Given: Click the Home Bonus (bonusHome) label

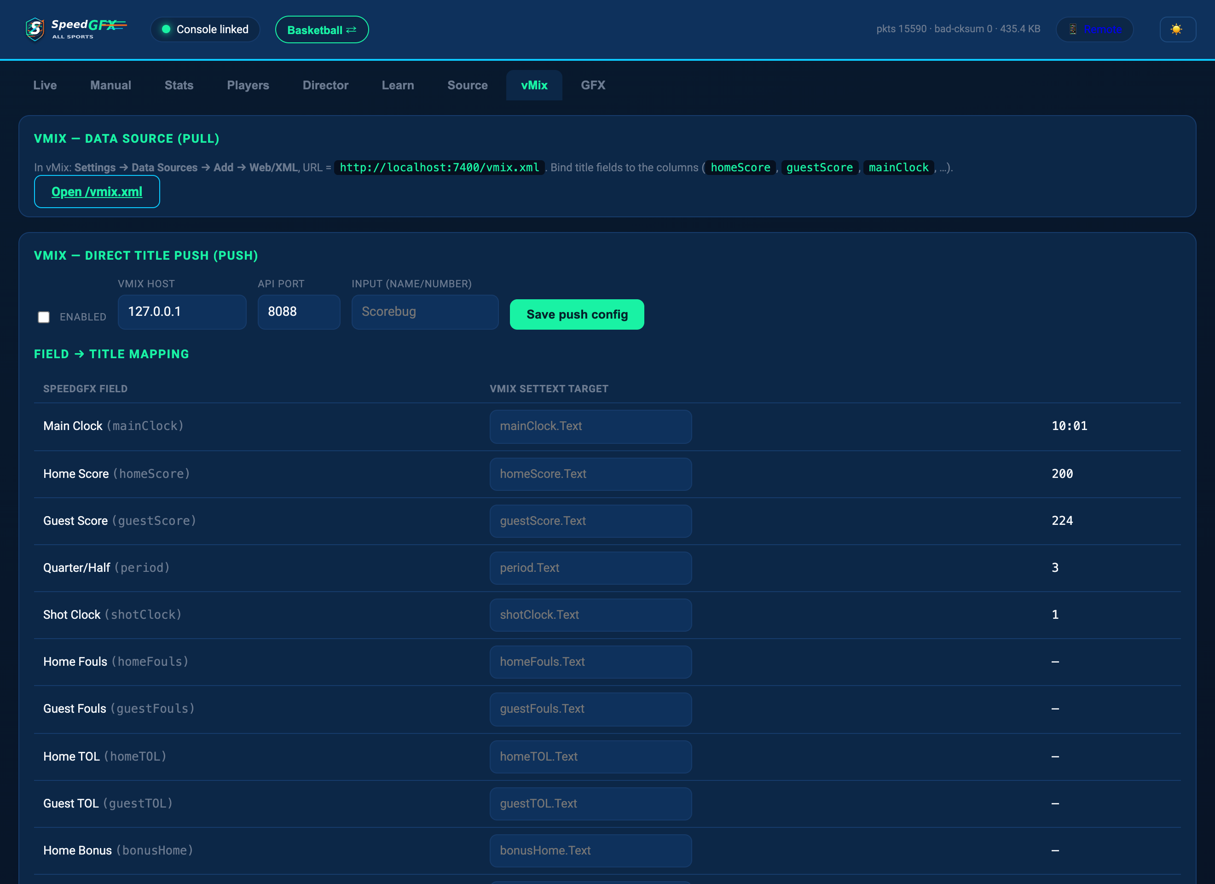Looking at the screenshot, I should click(118, 850).
